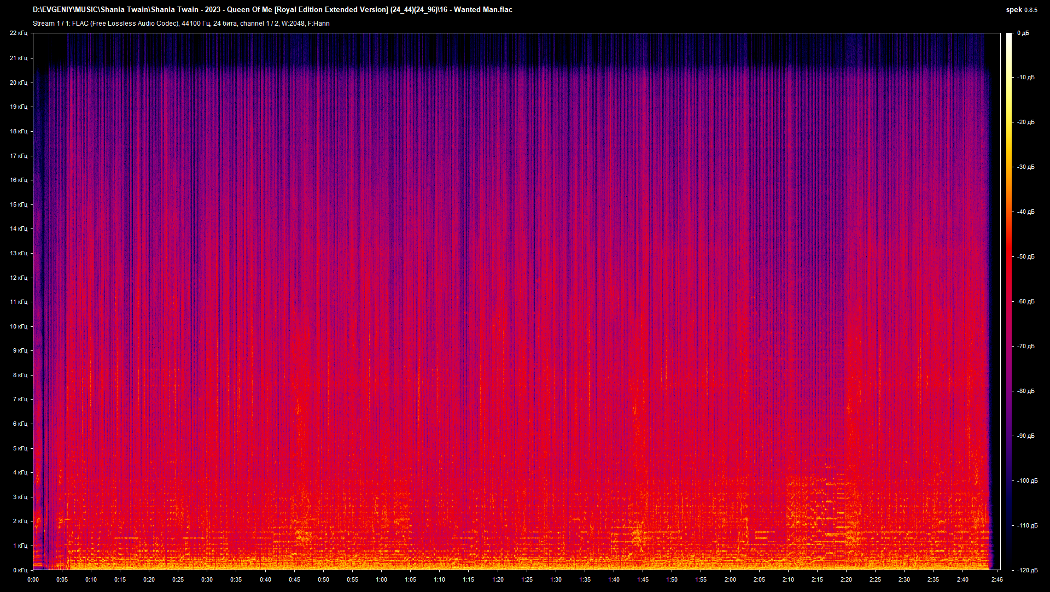The height and width of the screenshot is (592, 1050).
Task: Click the 5 кГц frequency axis label
Action: [20, 448]
